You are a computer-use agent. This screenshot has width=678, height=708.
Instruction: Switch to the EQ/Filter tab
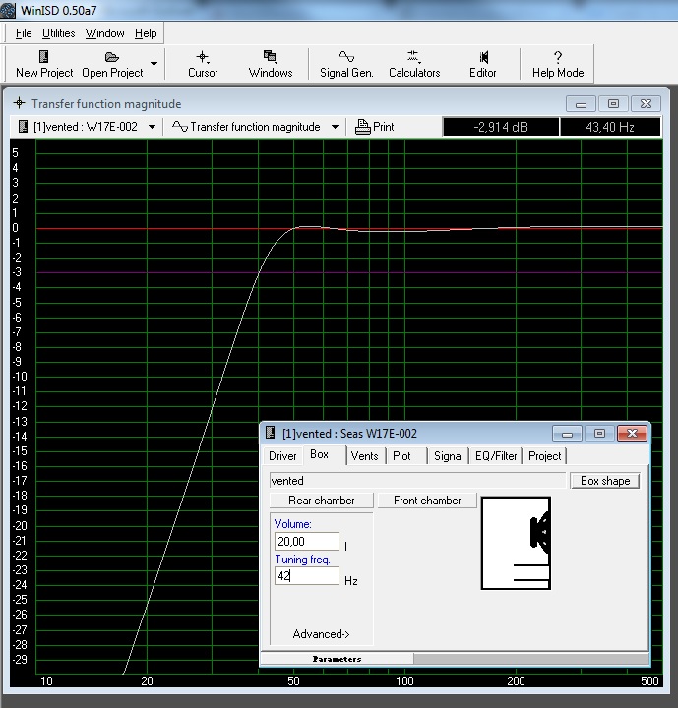(496, 456)
